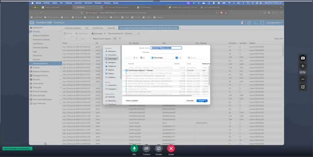Expand the Sistema gear menu in the sidebar
Viewport: 313px width, 157px height.
point(45,67)
